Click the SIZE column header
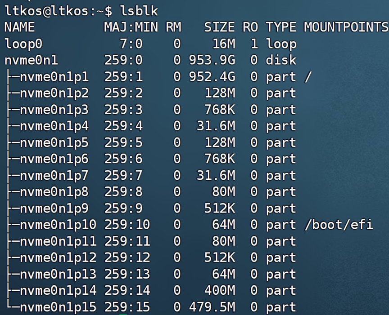This screenshot has height=315, width=389. 219,27
